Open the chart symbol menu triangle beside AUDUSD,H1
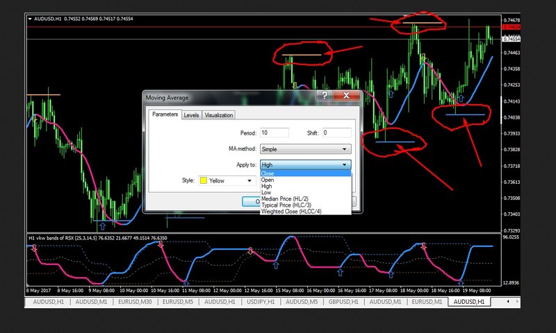 click(x=30, y=19)
